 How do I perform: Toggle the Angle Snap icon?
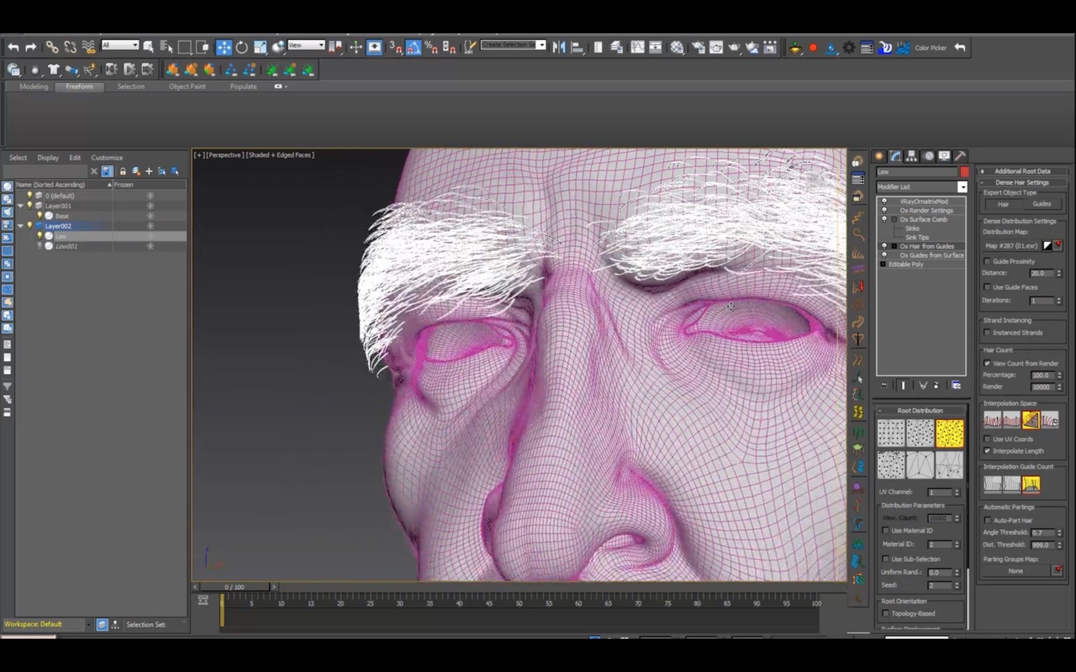coord(413,48)
